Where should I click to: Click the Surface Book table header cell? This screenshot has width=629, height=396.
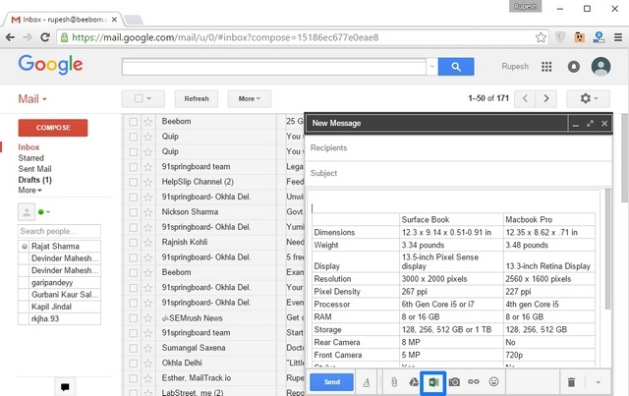[x=451, y=219]
